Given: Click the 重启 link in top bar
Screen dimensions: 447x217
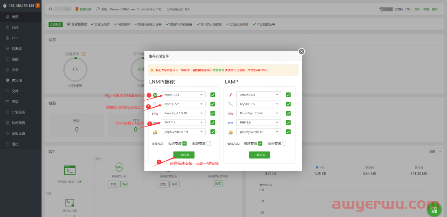Looking at the screenshot, I should click(x=435, y=10).
